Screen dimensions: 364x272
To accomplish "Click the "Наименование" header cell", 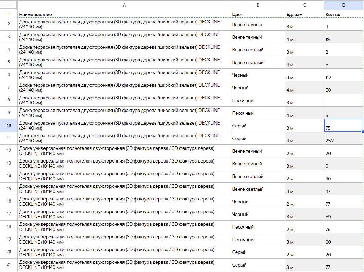I will click(x=124, y=14).
